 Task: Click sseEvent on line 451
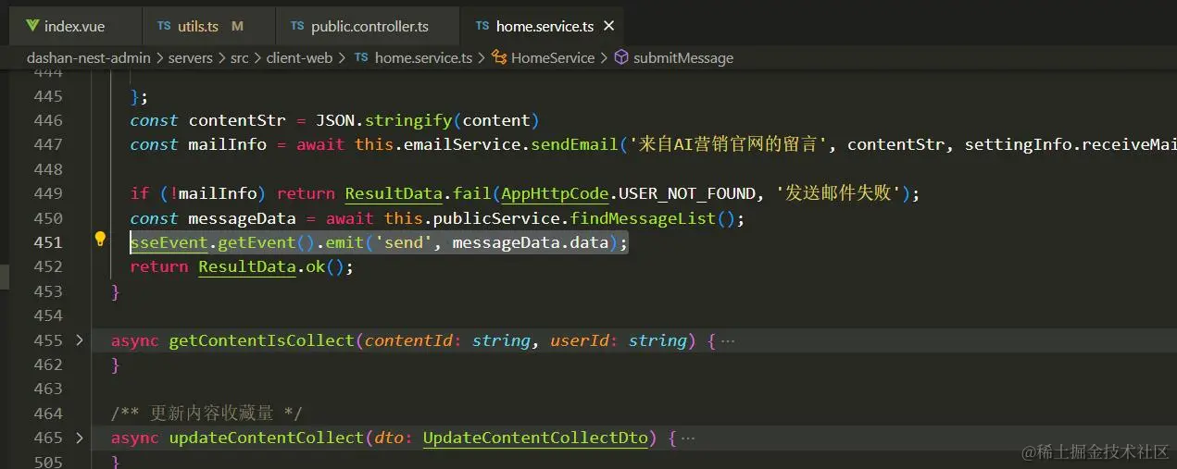click(169, 242)
